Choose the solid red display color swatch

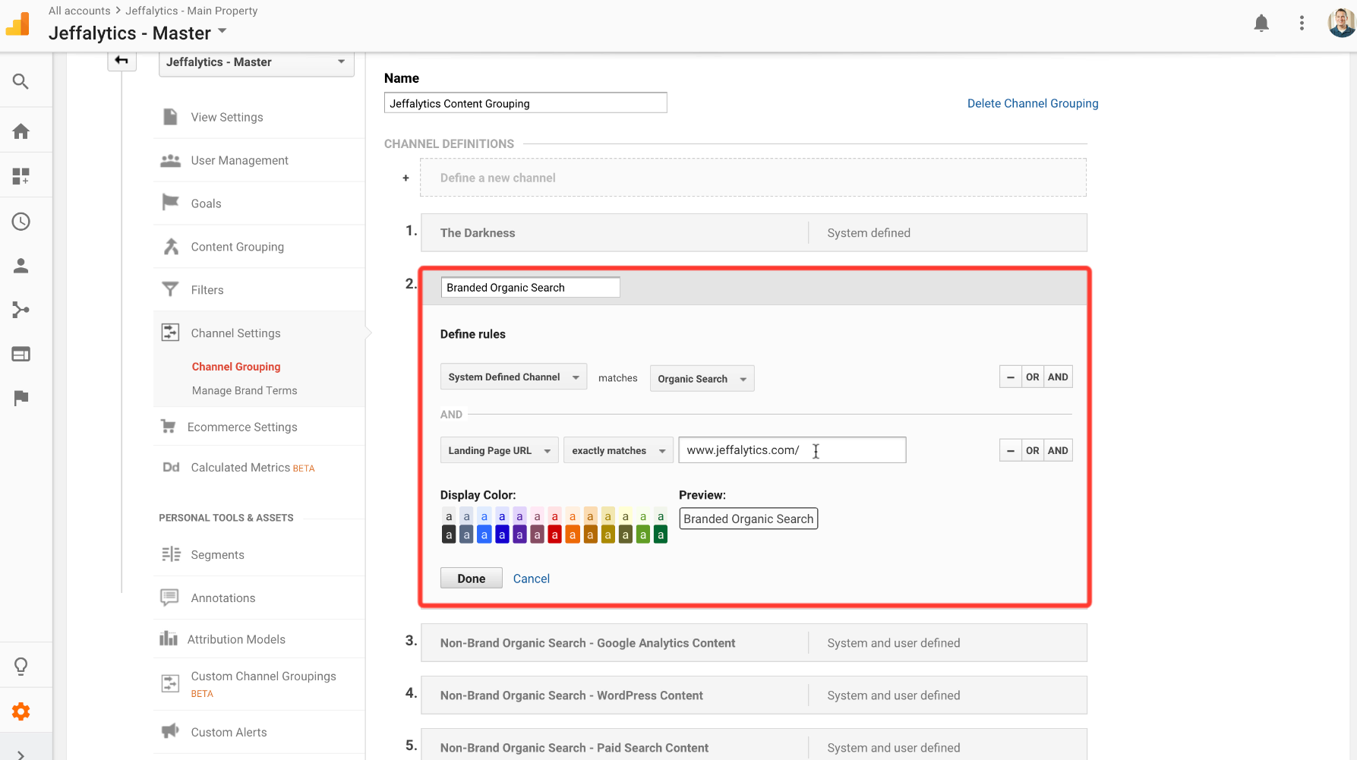pyautogui.click(x=554, y=535)
